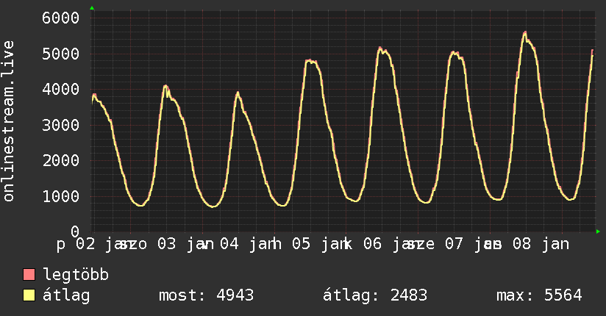Select the legtöbb legend label
606x316 pixels.
point(76,275)
